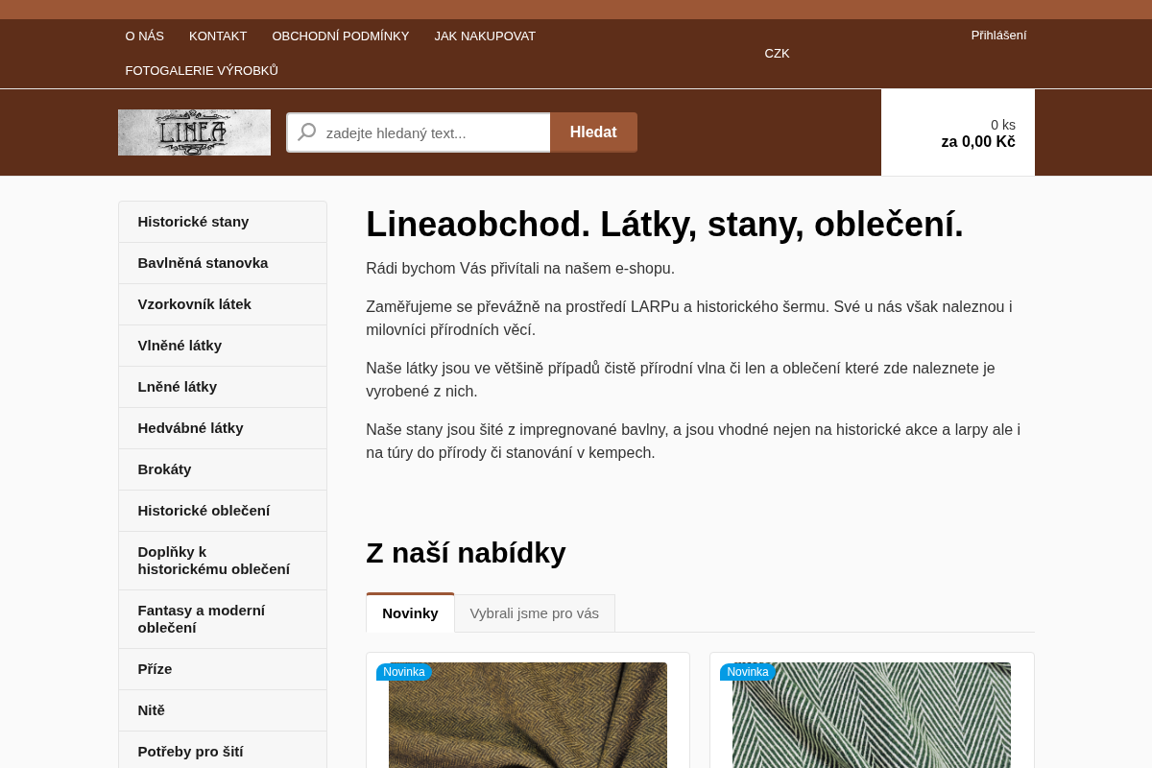Click the Hledat search button

(x=593, y=132)
